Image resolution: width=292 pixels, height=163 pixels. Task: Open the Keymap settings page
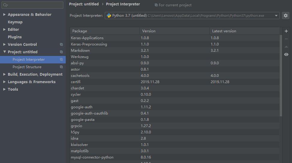15,22
